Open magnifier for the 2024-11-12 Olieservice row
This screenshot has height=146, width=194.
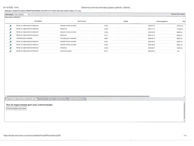click(10, 29)
